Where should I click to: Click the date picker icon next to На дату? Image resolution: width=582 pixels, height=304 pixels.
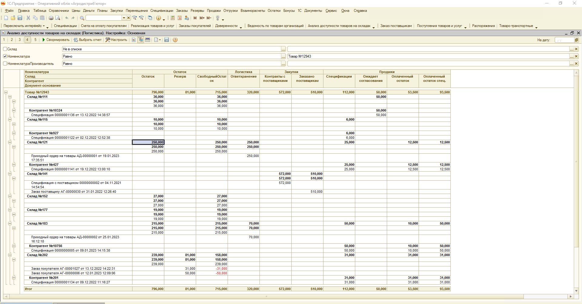pos(576,40)
